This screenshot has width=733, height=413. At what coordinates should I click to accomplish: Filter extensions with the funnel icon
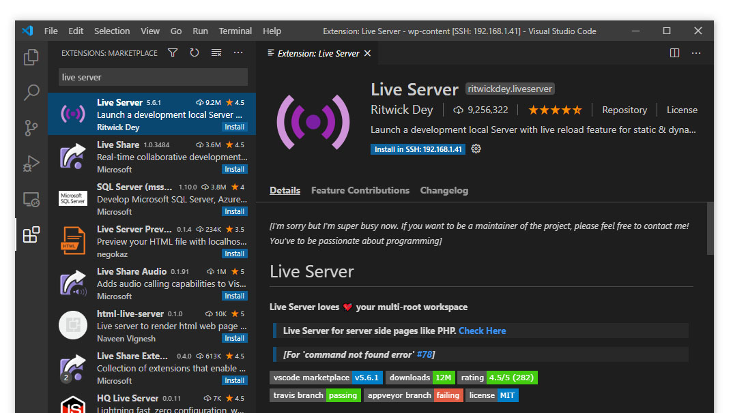click(173, 52)
